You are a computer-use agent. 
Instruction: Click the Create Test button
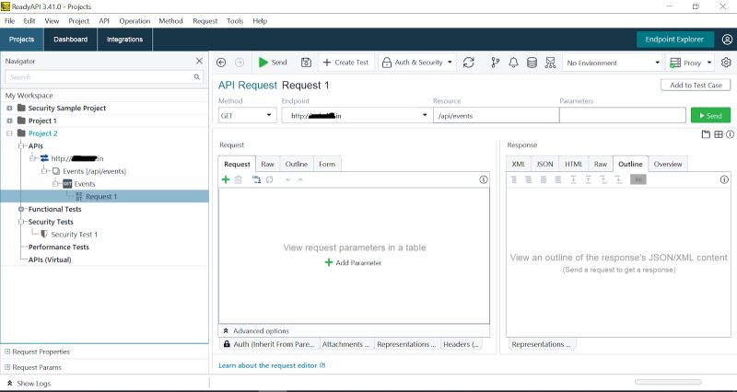pos(346,63)
